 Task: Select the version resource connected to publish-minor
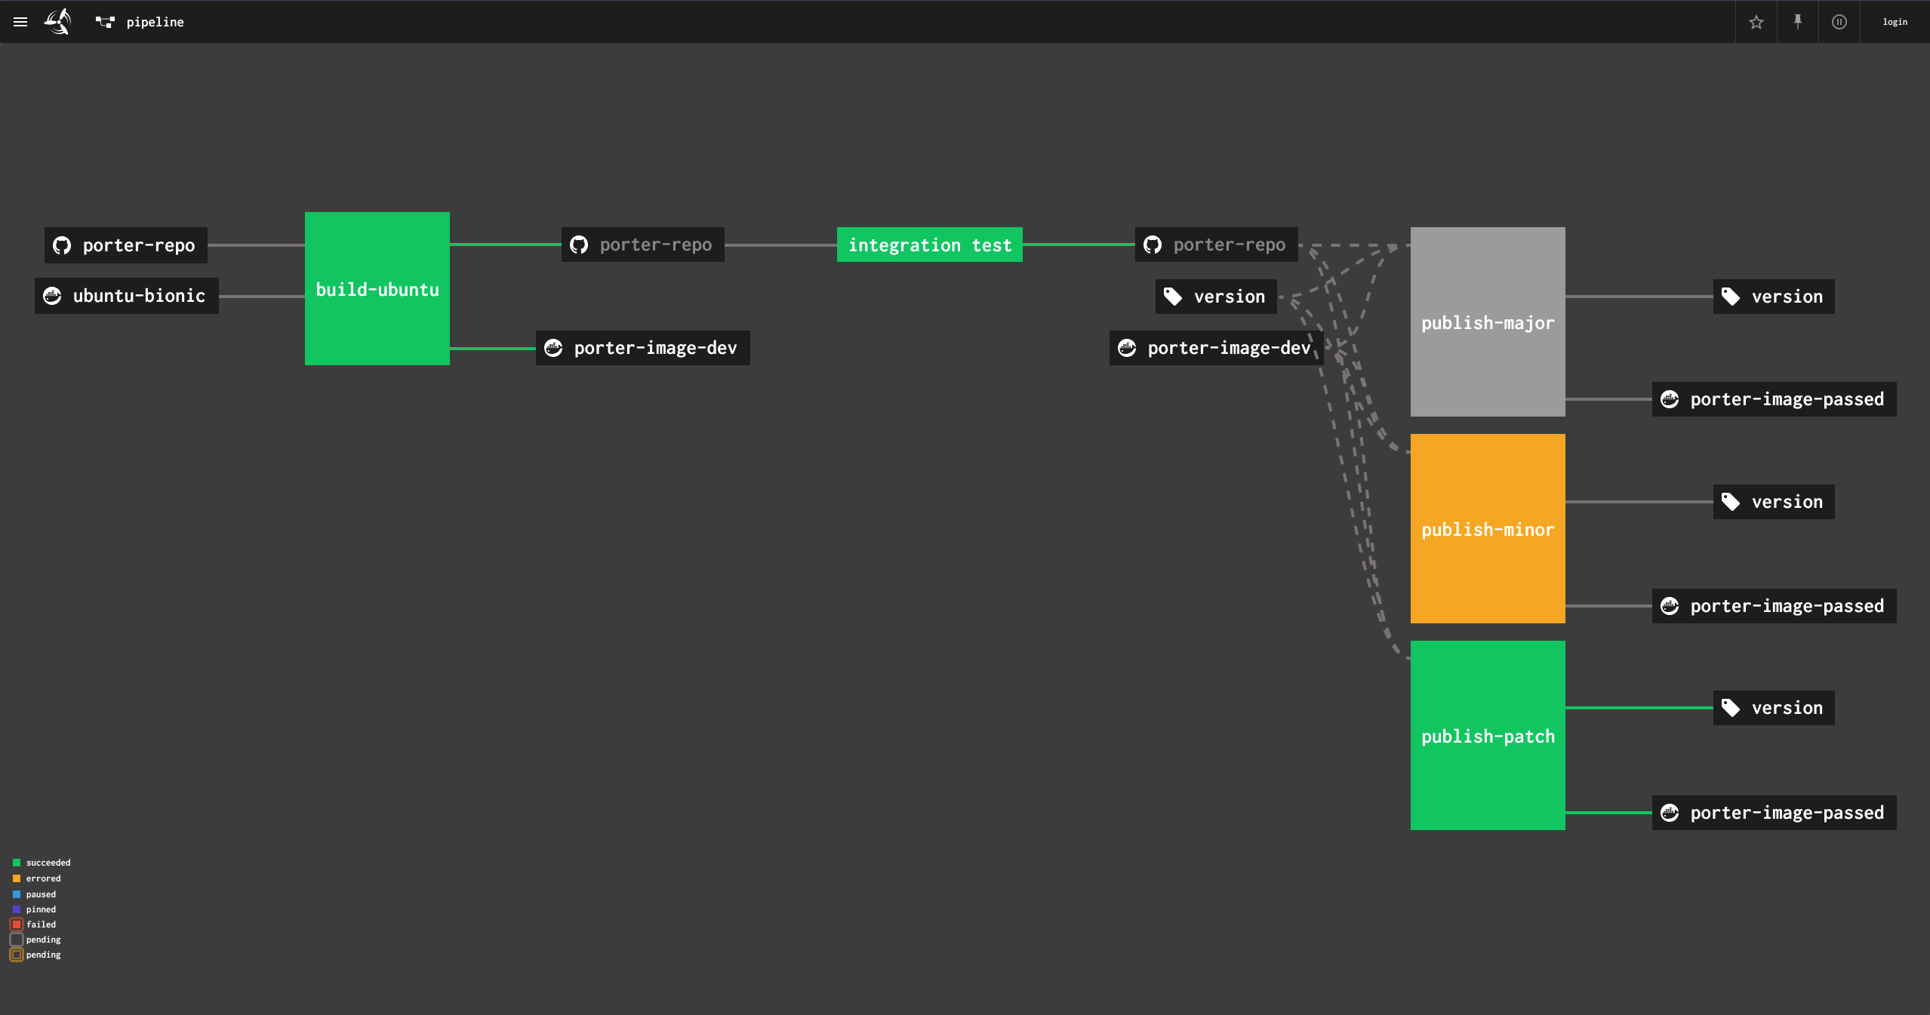pyautogui.click(x=1773, y=501)
